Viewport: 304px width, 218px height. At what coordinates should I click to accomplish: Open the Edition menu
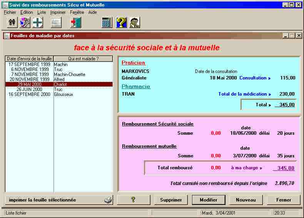click(x=27, y=12)
